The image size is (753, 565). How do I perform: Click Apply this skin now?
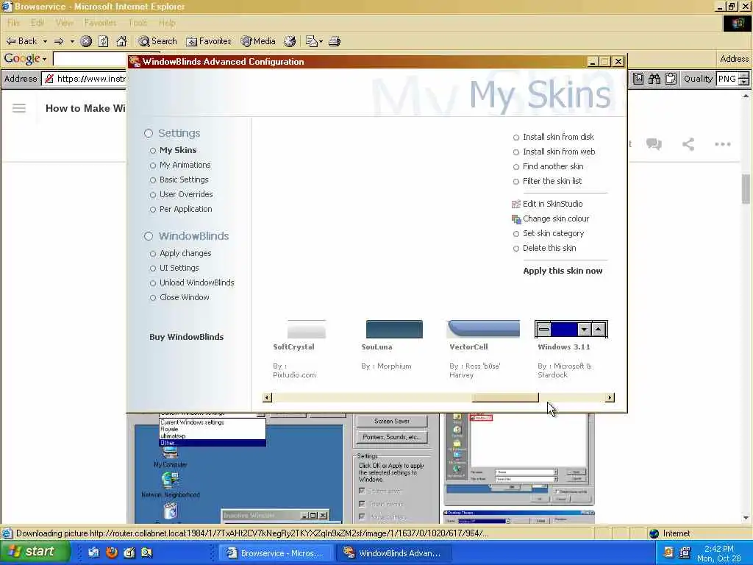click(x=563, y=271)
